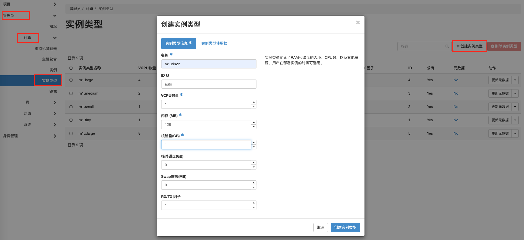Open the action dropdown for m1.xlarge row
524x240 pixels.
click(515, 133)
